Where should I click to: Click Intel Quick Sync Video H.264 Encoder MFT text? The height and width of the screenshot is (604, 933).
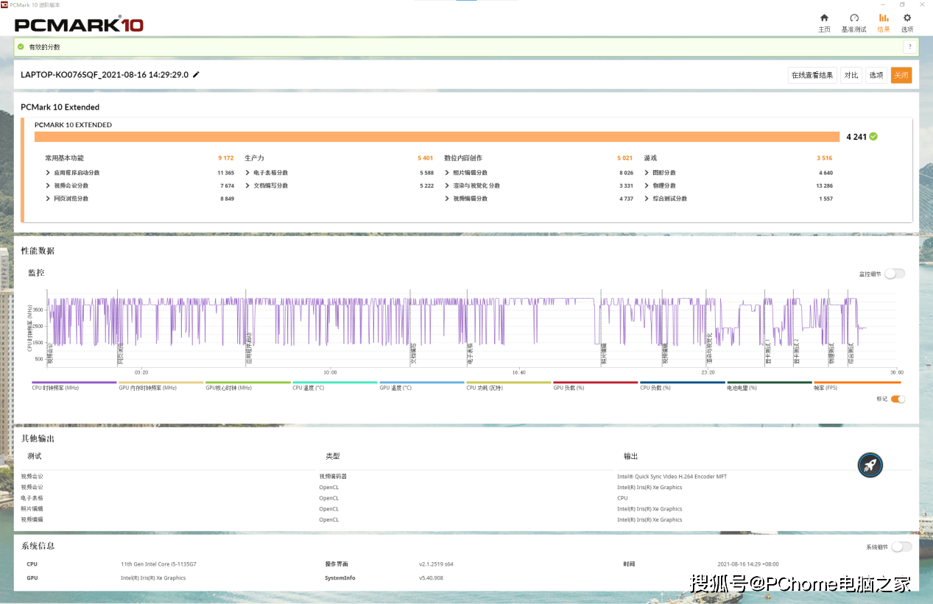click(672, 477)
